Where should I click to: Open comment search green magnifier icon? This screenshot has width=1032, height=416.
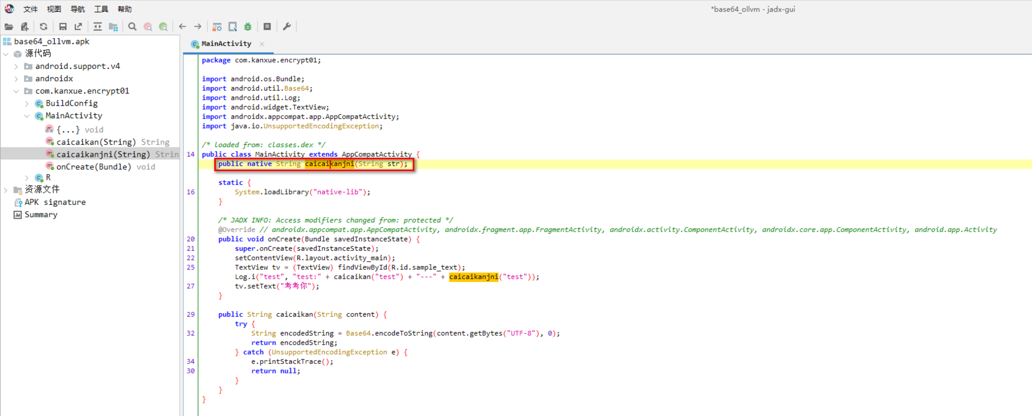[x=164, y=27]
